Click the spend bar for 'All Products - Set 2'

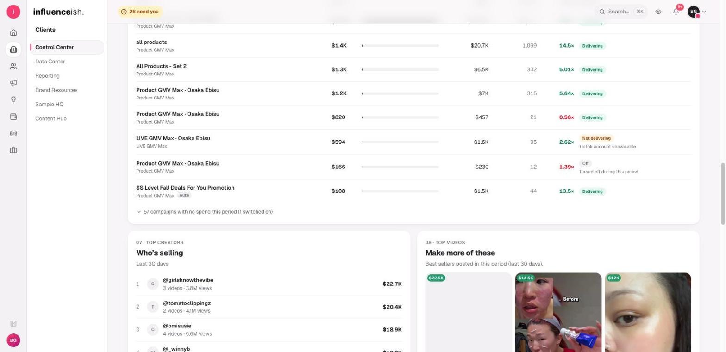400,70
